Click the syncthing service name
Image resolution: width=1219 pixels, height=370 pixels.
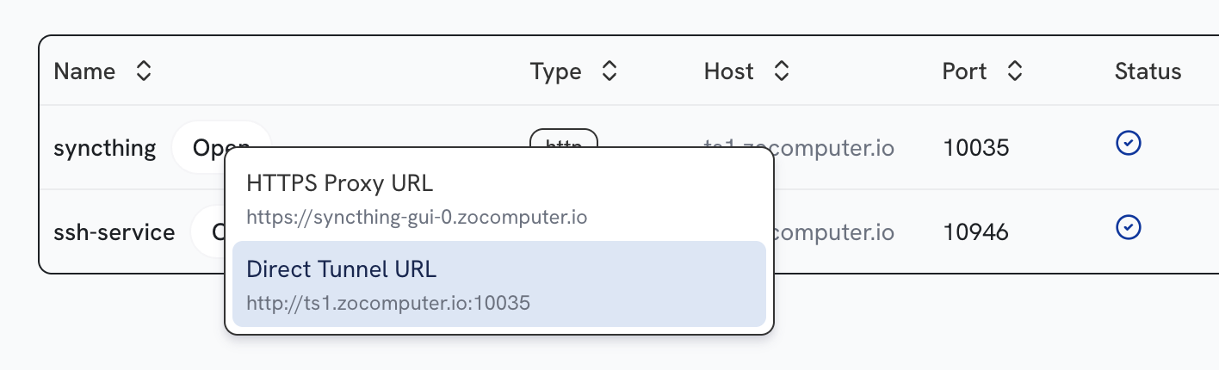point(105,148)
